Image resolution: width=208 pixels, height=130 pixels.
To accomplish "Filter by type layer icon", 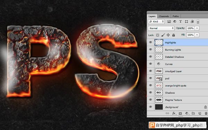I will tap(180, 21).
